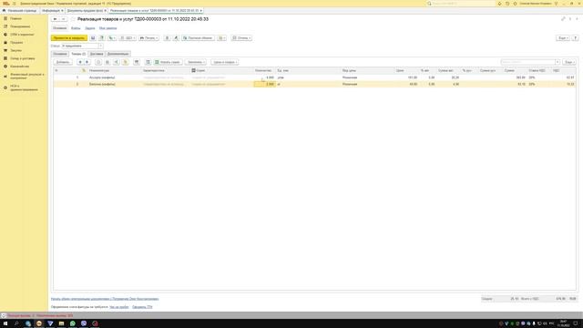Open the "CRM и маркетинг" section in sidebar
The height and width of the screenshot is (328, 583).
click(22, 35)
